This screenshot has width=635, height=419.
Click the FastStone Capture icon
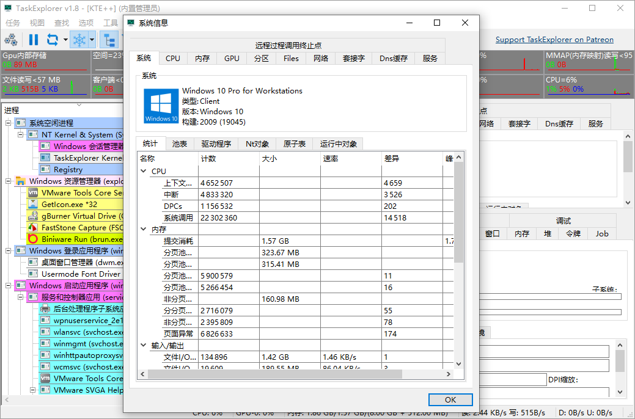point(33,227)
